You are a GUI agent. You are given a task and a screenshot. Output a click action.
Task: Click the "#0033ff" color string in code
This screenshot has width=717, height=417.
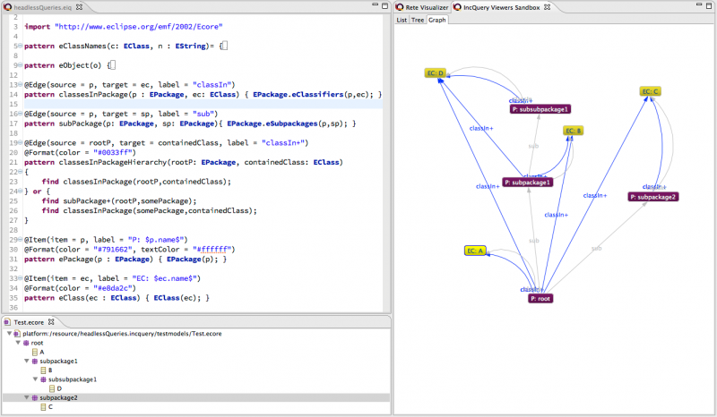pos(115,152)
